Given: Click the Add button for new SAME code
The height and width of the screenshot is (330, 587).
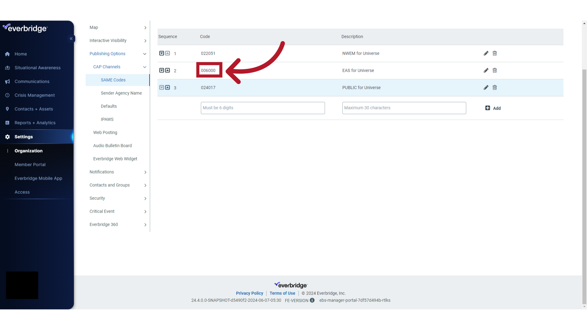Looking at the screenshot, I should [493, 108].
